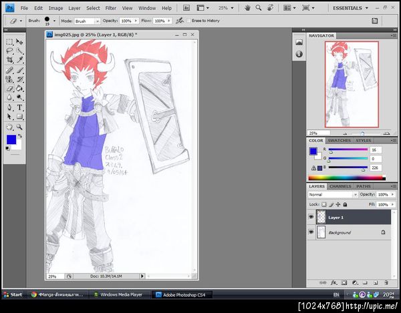Select the Zoom tool in the toolbox
The image size is (401, 313).
(x=19, y=125)
